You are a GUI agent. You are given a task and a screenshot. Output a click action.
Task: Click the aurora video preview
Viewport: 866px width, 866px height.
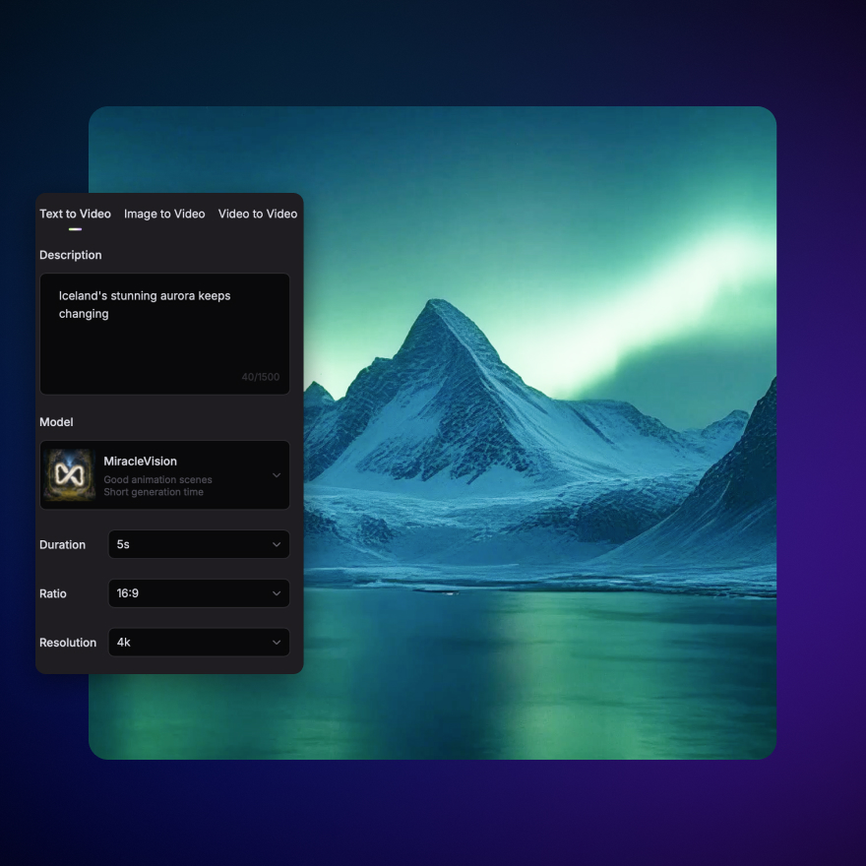click(x=541, y=433)
